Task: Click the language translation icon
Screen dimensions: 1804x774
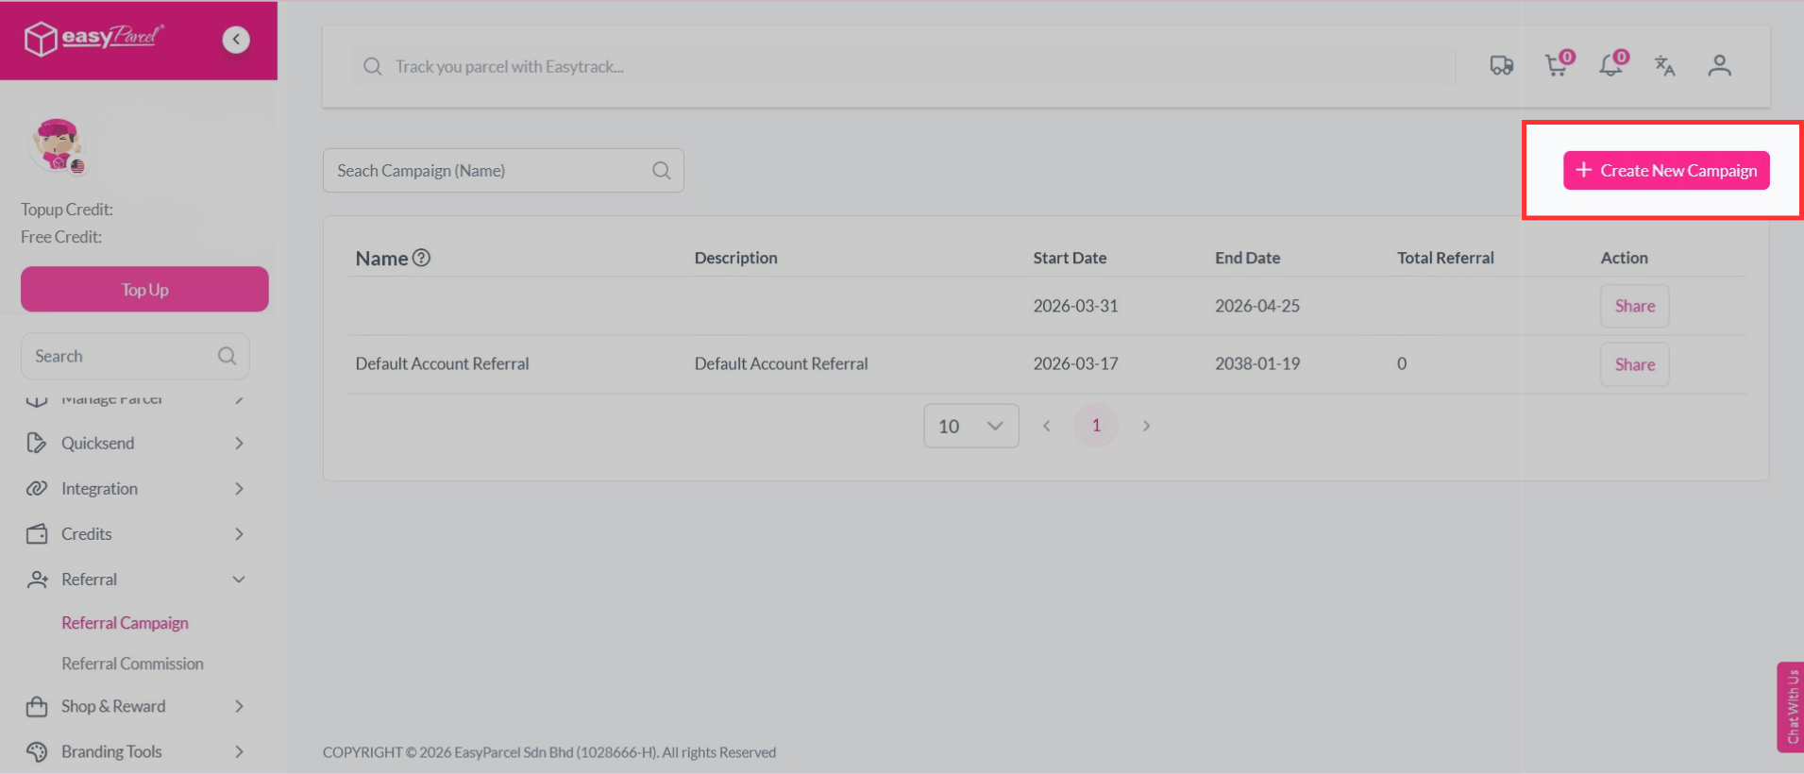Action: pos(1664,66)
